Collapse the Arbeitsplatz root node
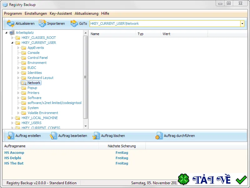Screen dimensions: 250x188 pyautogui.click(x=6, y=33)
